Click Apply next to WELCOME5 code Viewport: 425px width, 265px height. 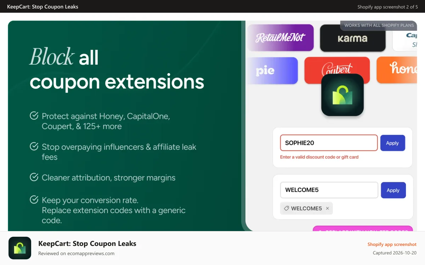click(x=393, y=190)
